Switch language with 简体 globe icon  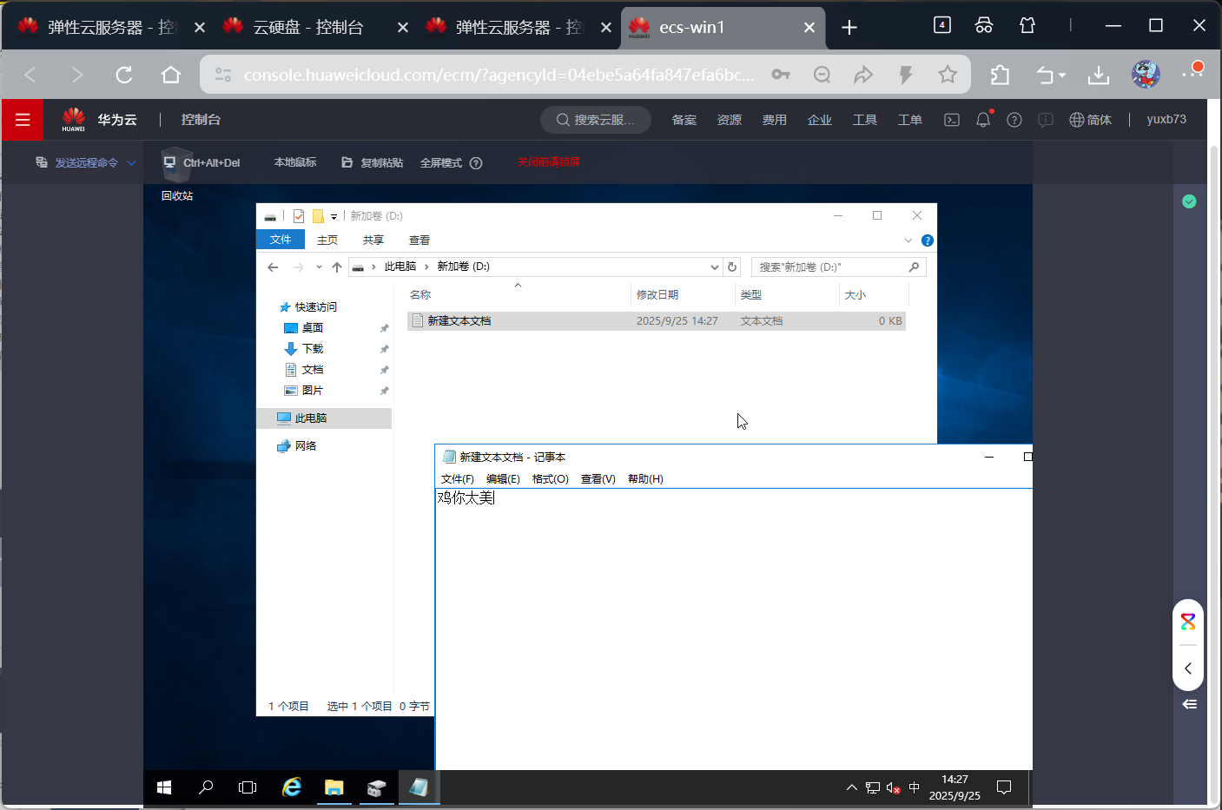coord(1090,120)
